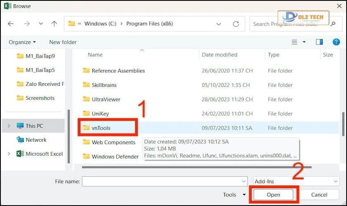The width and height of the screenshot is (347, 206).
Task: Click the File name input field
Action: 161,181
